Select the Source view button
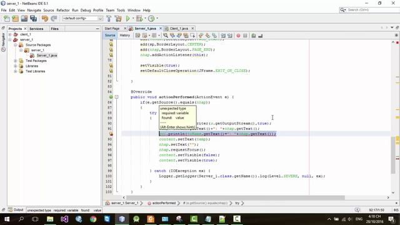400x225 pixels. tap(110, 36)
